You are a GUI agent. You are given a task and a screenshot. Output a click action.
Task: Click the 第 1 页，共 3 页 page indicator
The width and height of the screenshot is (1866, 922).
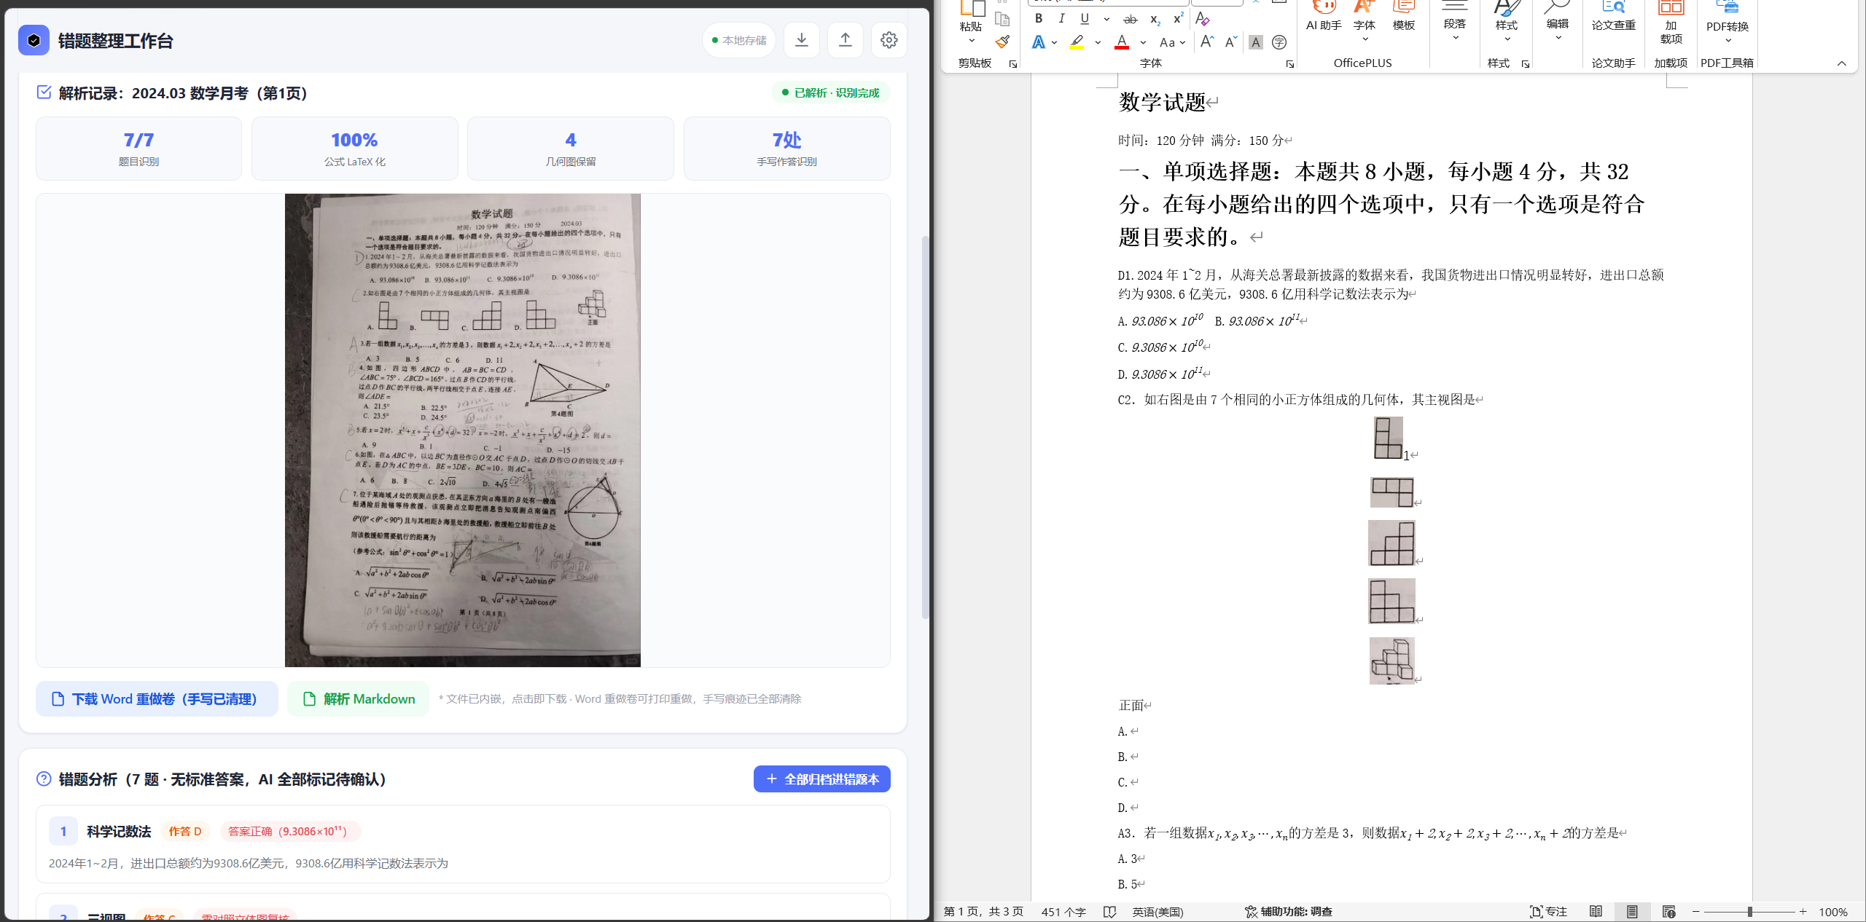(x=983, y=912)
